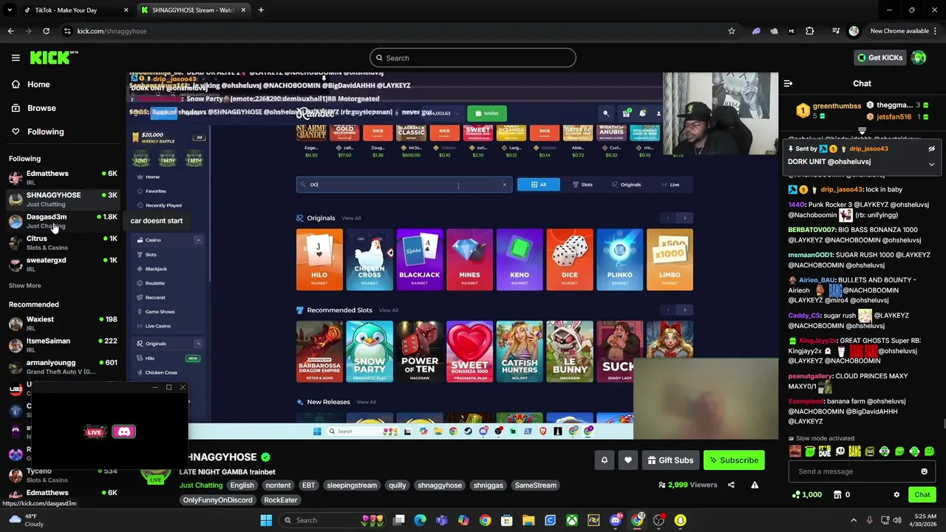Viewport: 946px width, 532px height.
Task: Open Waxiest recommended channel
Action: click(x=62, y=323)
